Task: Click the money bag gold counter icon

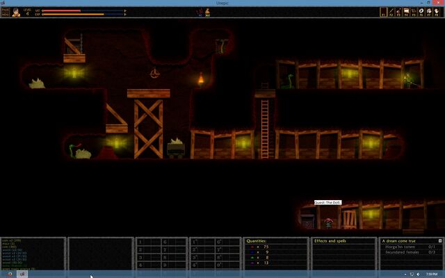Action: coord(207,13)
